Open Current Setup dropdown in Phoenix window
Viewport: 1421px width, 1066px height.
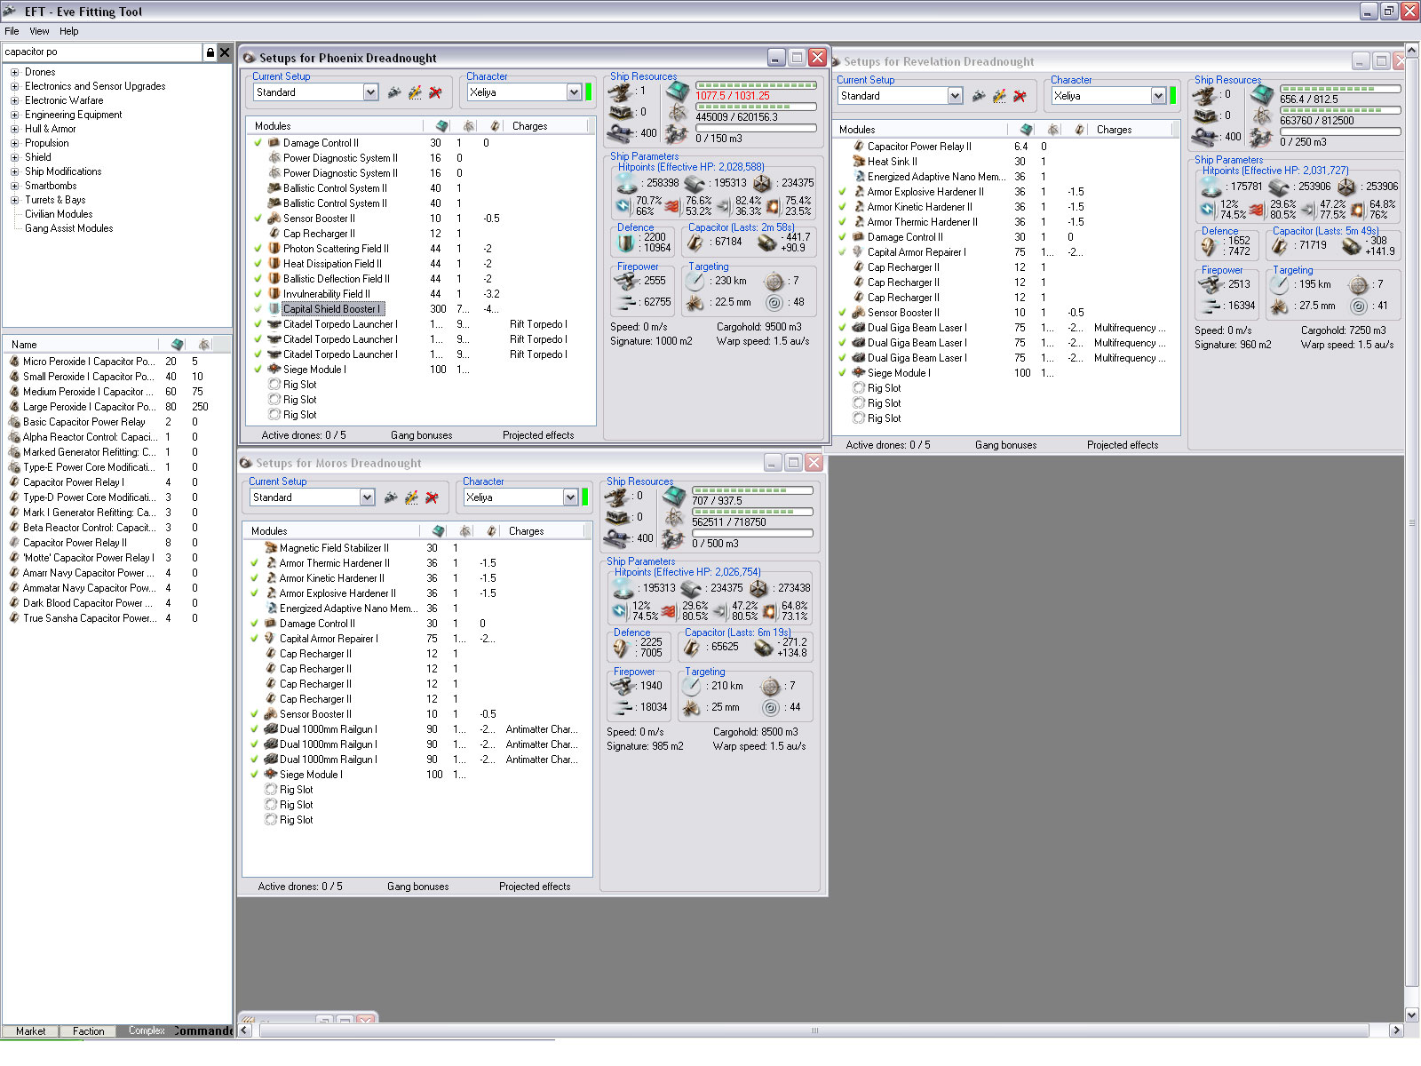tap(370, 92)
